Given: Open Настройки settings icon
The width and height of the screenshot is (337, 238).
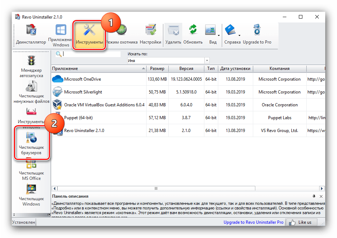Looking at the screenshot, I should [x=150, y=35].
